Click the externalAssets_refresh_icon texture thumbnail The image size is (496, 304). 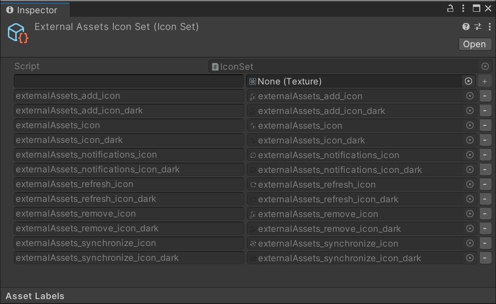click(252, 184)
